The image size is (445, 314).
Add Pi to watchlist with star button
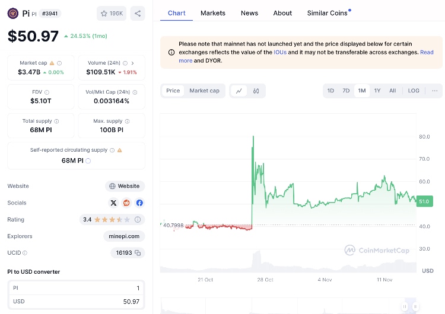point(112,13)
